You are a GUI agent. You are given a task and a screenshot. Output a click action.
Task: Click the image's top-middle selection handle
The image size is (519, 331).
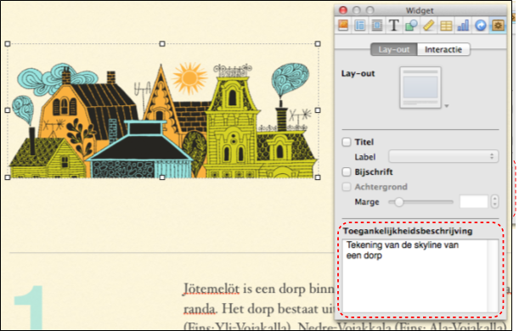tap(162, 43)
